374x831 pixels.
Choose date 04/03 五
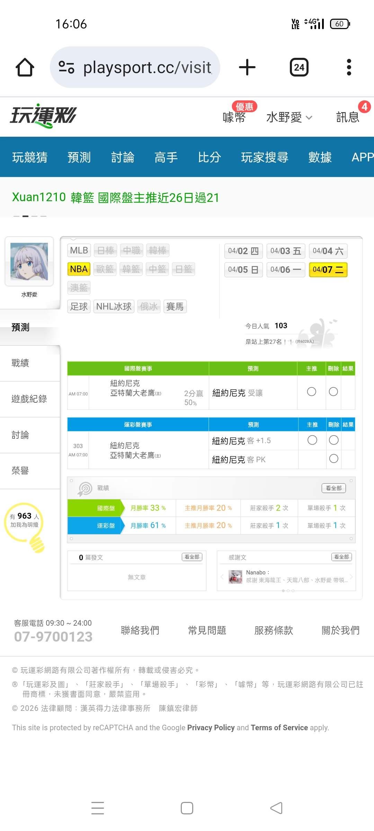click(286, 251)
